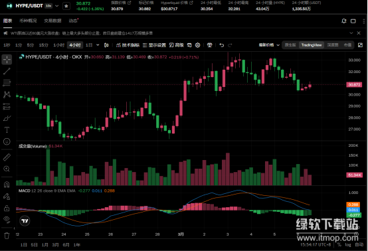Open timezone 15:54:17 UTC+8 menu

coord(316,244)
